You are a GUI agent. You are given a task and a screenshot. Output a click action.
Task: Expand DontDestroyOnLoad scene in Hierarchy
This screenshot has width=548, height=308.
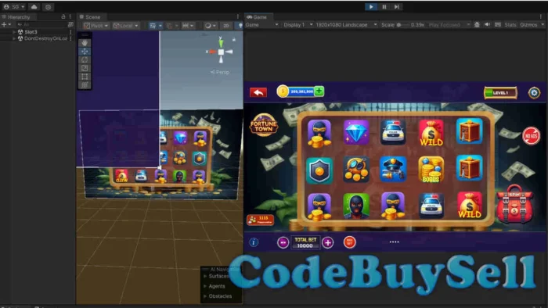(14, 38)
